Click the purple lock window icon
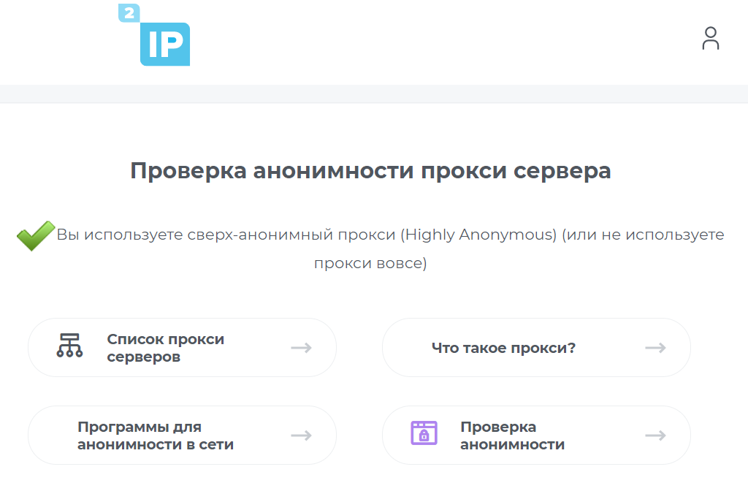The width and height of the screenshot is (748, 502). coord(424,433)
